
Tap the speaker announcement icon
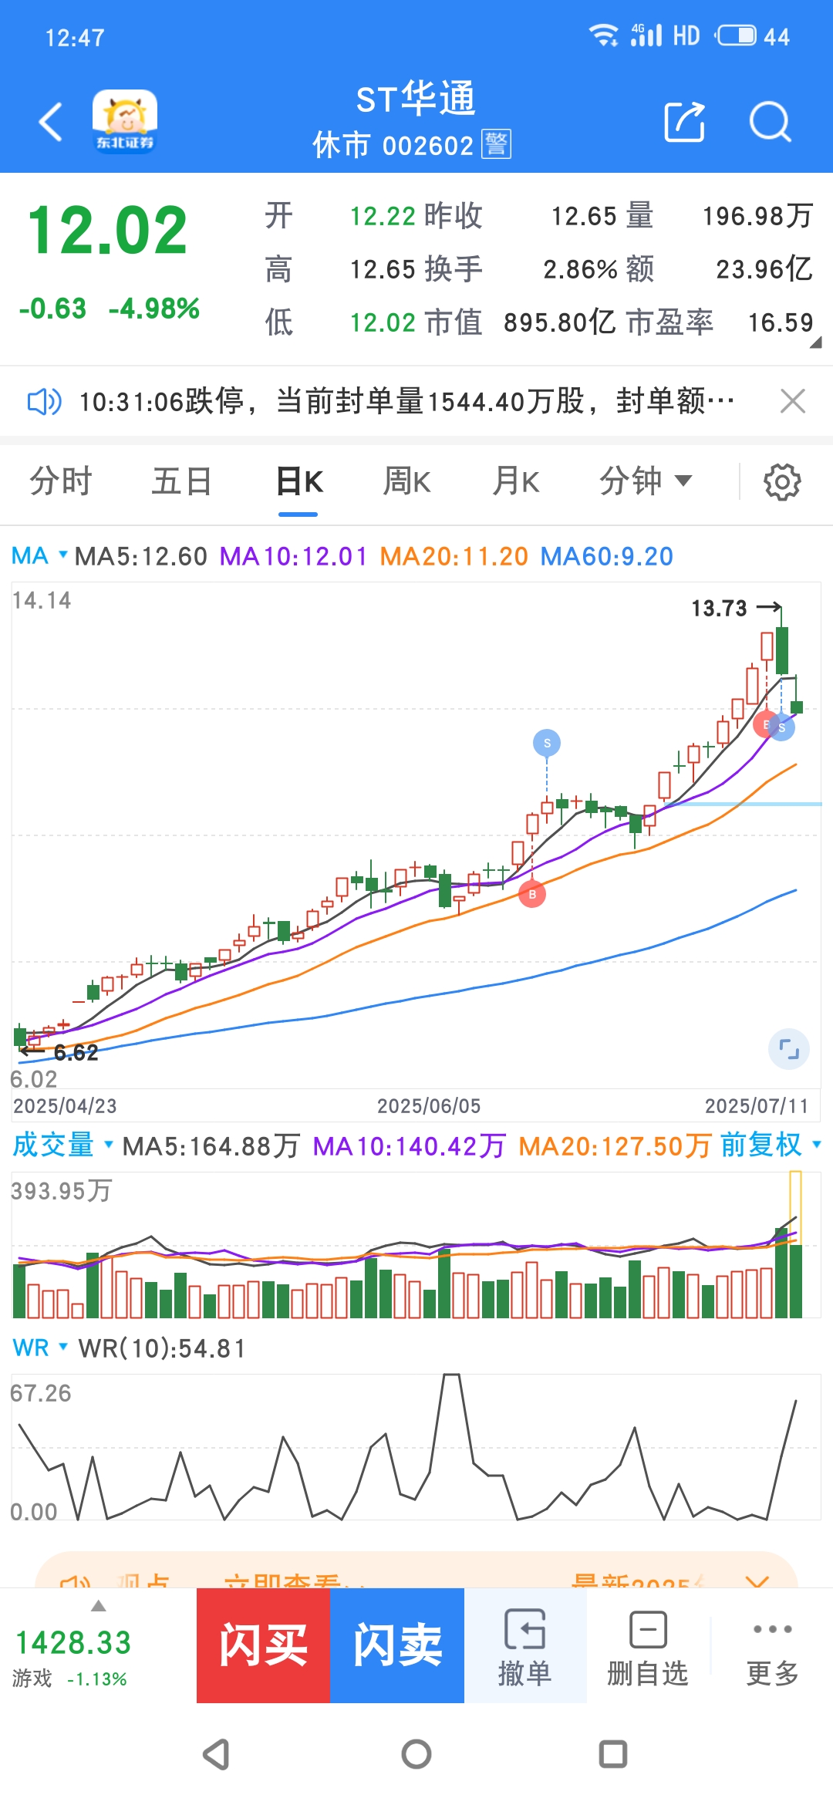point(44,401)
